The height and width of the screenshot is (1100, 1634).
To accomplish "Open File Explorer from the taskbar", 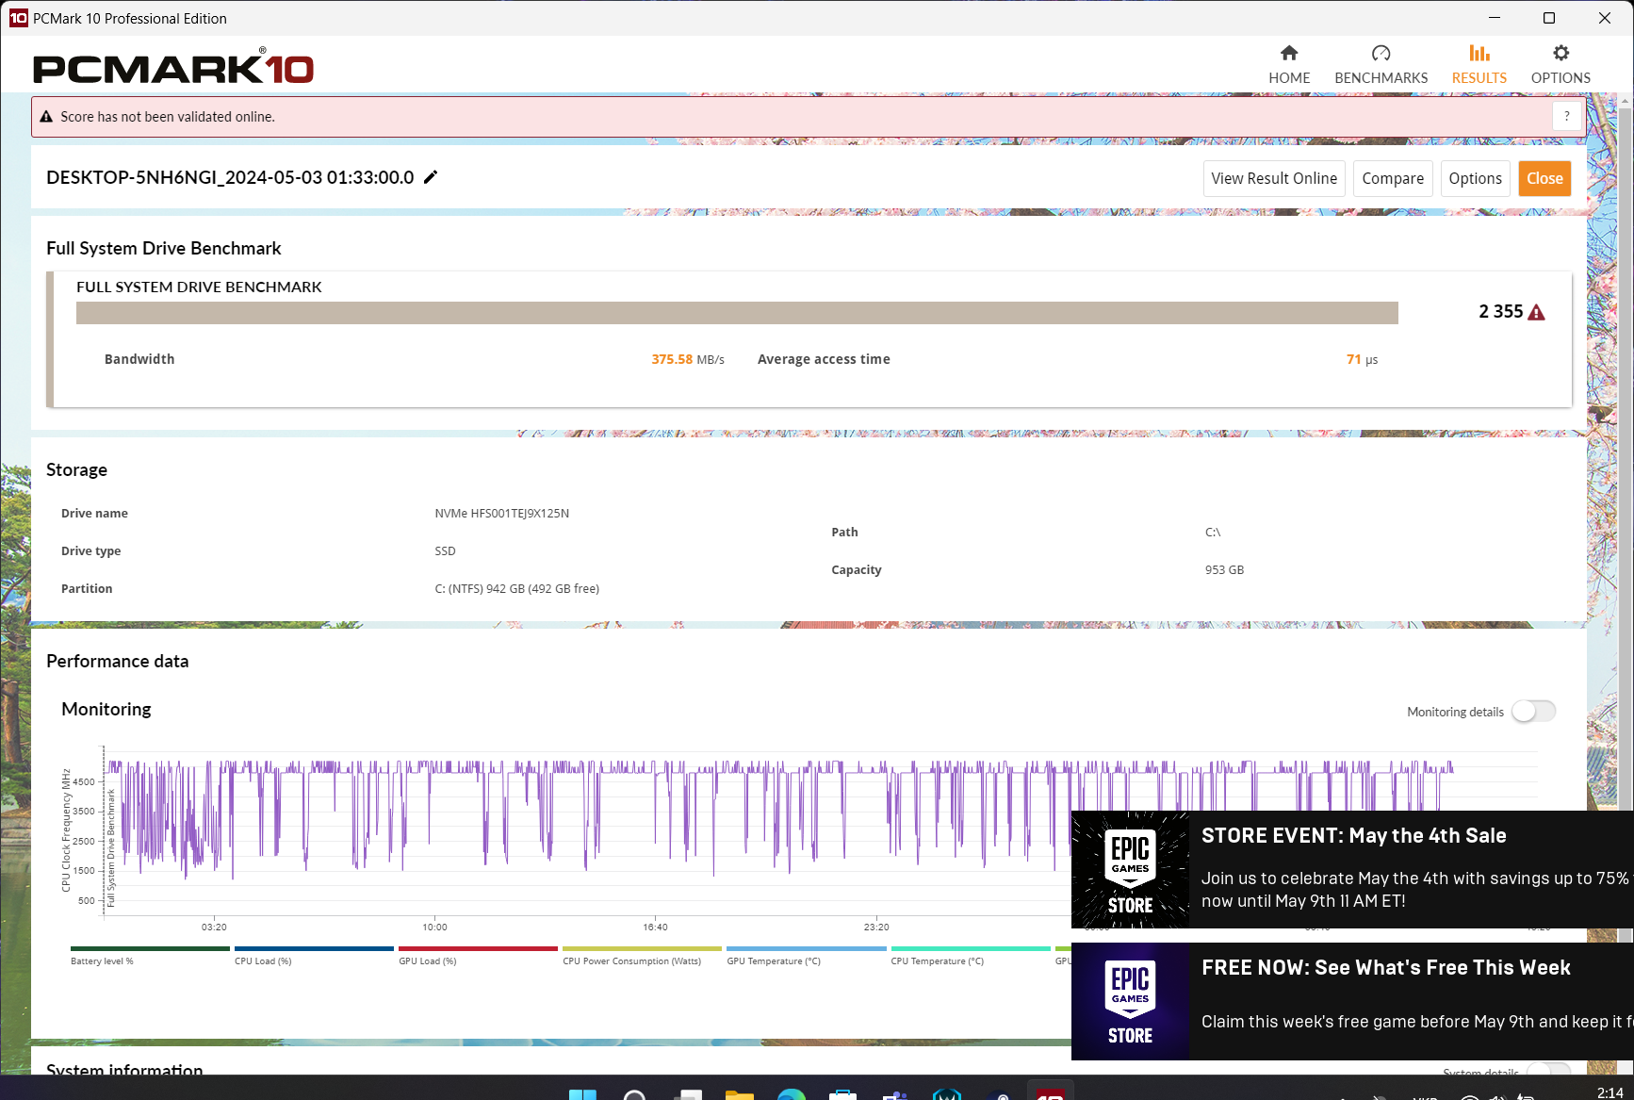I will coord(742,1093).
